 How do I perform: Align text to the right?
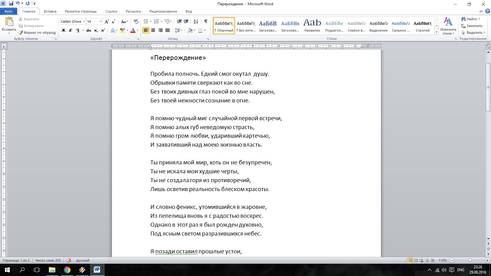click(160, 30)
